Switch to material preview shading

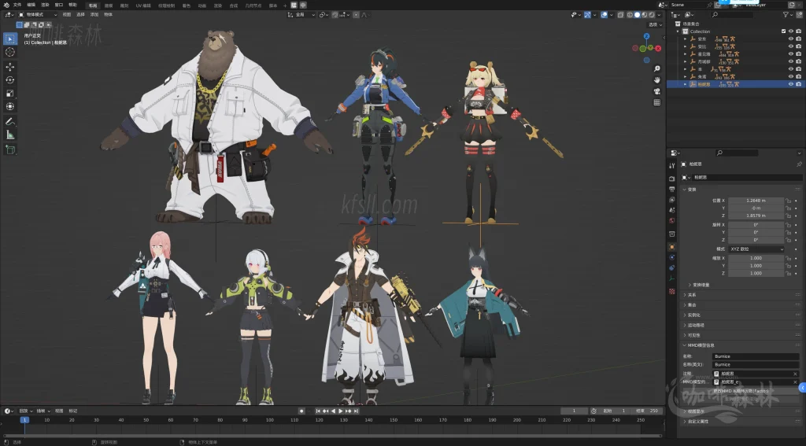(x=644, y=15)
